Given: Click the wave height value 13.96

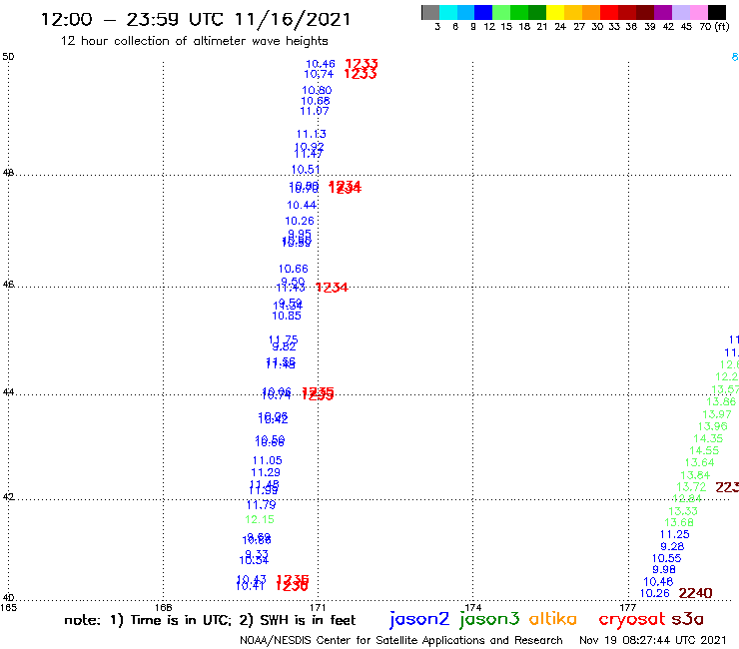Looking at the screenshot, I should (x=713, y=426).
